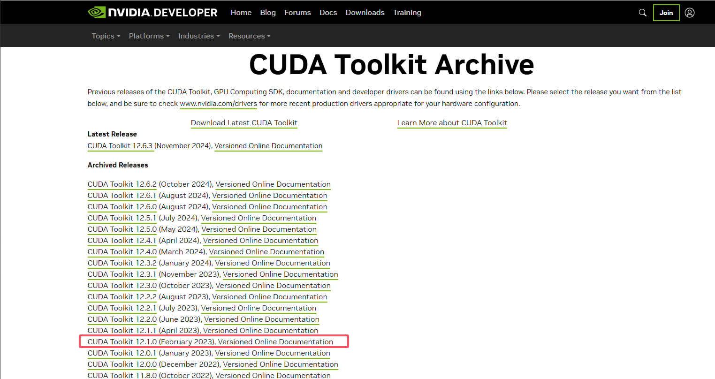Screen dimensions: 715x379
Task: Open Versioned Online Documentation for 12.3.2
Action: pyautogui.click(x=273, y=263)
